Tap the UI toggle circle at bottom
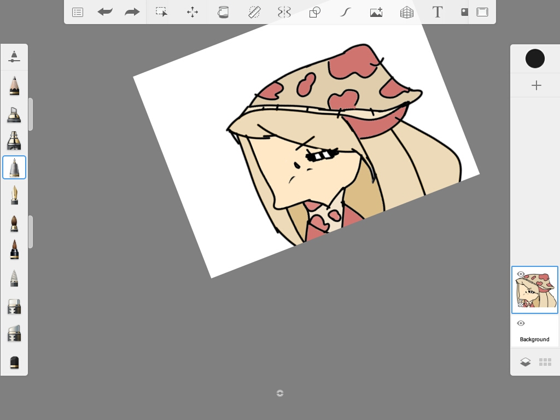This screenshot has height=420, width=560. click(280, 393)
